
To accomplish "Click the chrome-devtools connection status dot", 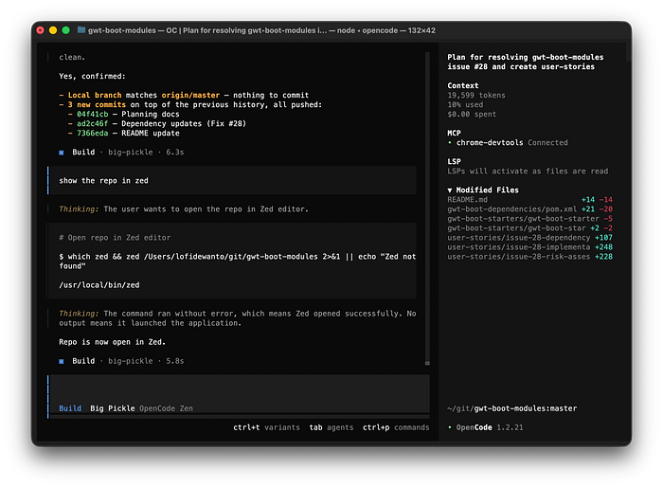I will (x=450, y=142).
